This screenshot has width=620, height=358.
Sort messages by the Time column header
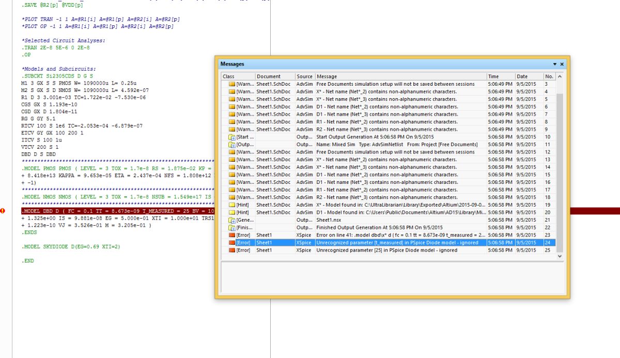[501, 76]
